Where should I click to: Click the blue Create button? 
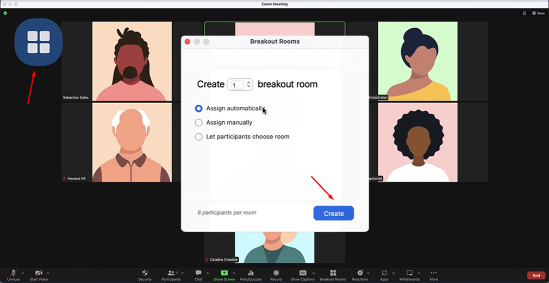point(333,213)
